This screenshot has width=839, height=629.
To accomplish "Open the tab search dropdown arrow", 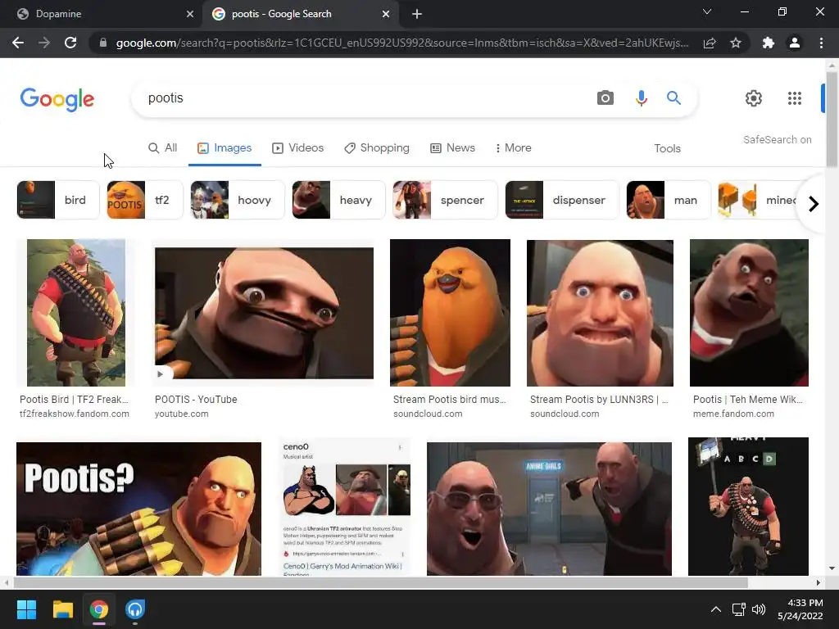I will 707,11.
